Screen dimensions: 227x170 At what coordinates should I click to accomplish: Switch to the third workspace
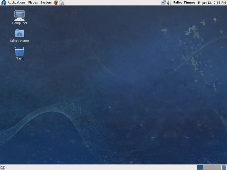[212, 167]
